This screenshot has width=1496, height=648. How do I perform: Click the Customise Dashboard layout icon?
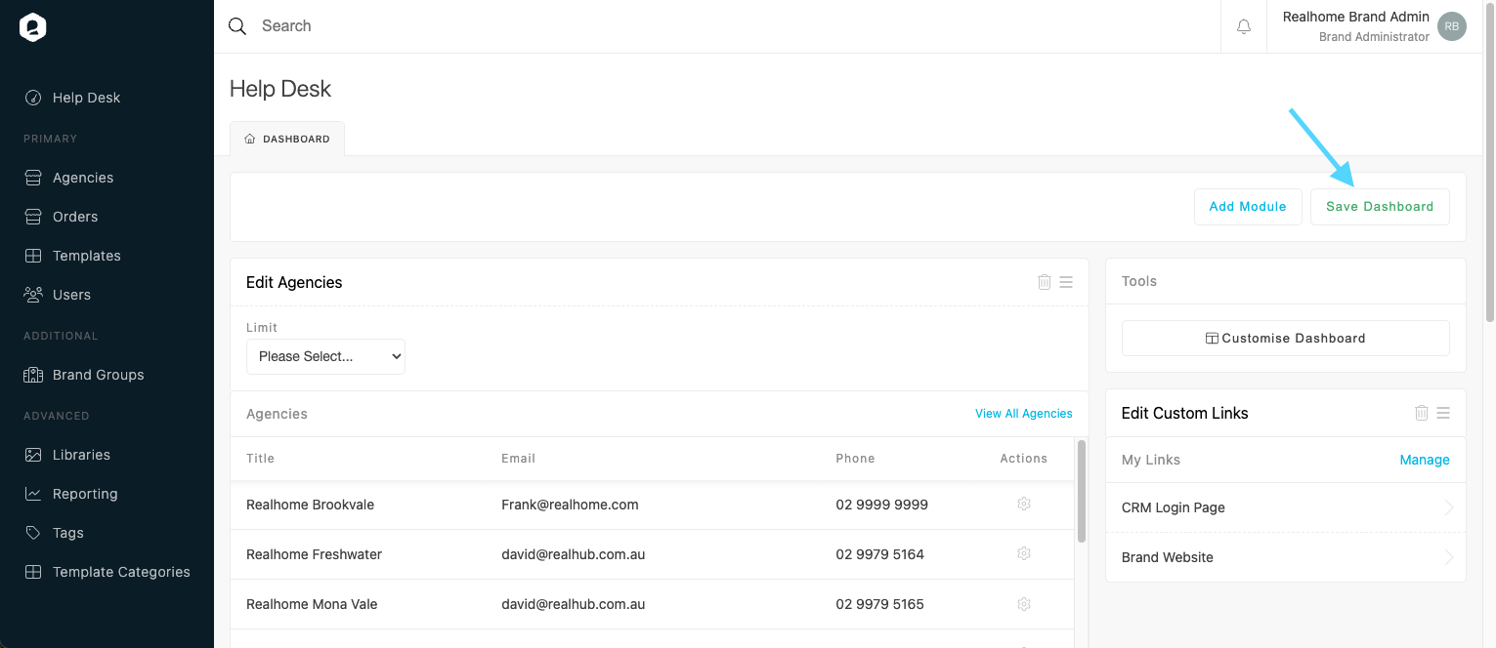(x=1212, y=339)
